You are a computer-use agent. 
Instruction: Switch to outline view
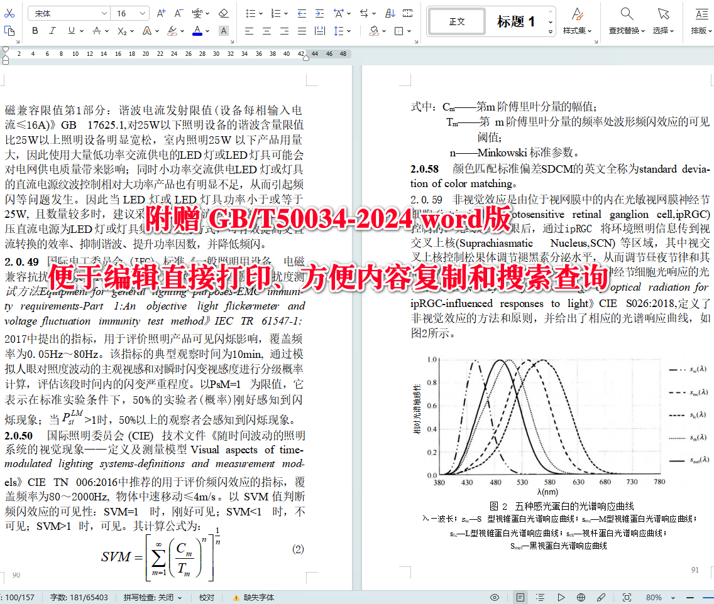point(540,597)
